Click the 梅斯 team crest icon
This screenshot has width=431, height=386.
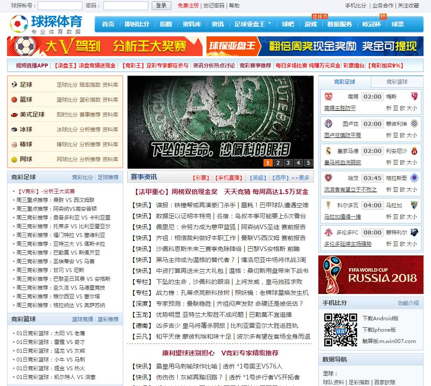pyautogui.click(x=414, y=96)
